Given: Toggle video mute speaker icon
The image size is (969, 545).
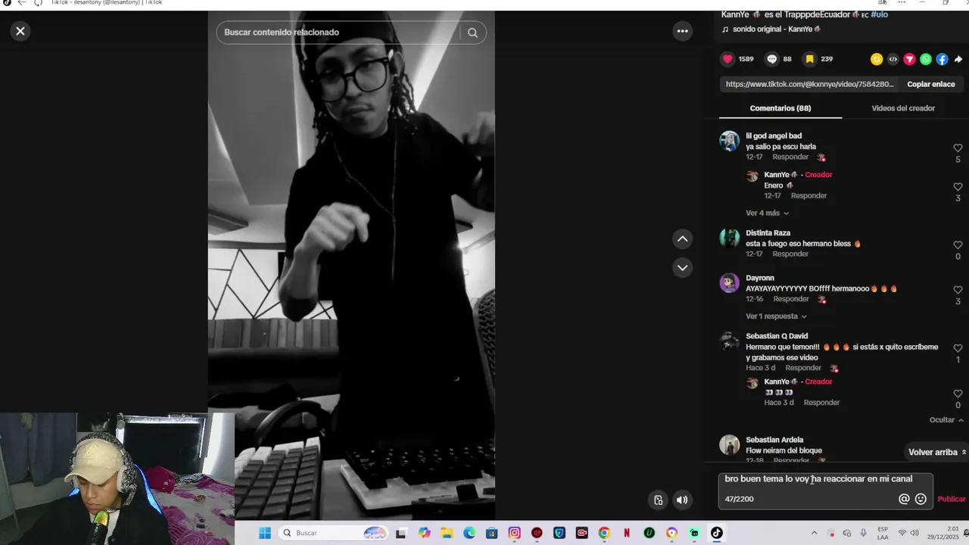Looking at the screenshot, I should [x=682, y=500].
